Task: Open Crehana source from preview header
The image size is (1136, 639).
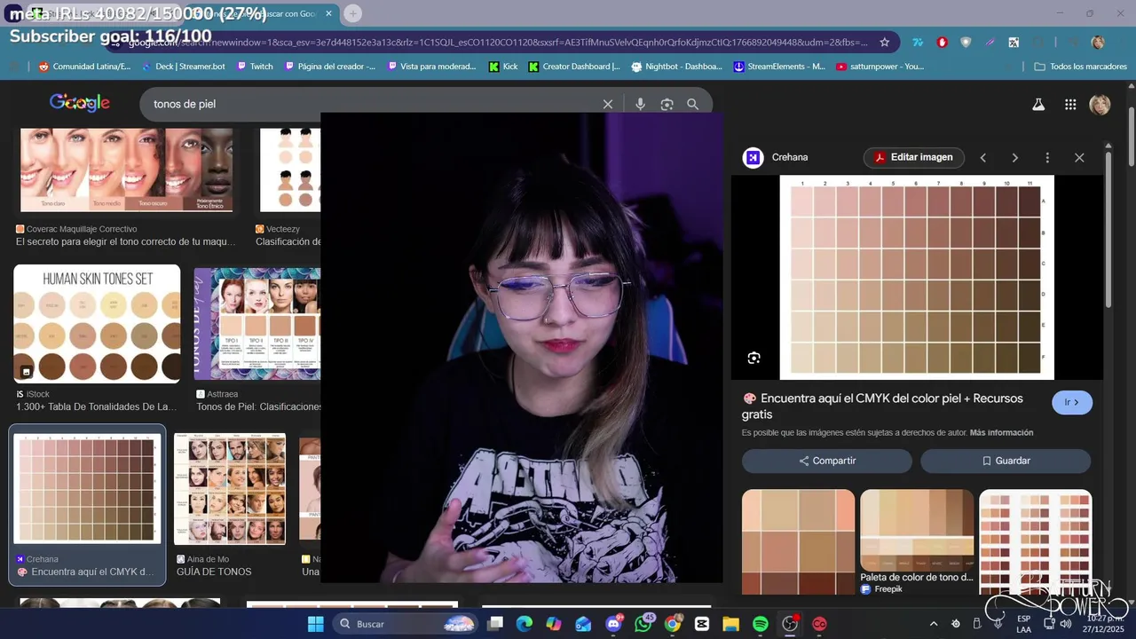Action: pyautogui.click(x=776, y=157)
